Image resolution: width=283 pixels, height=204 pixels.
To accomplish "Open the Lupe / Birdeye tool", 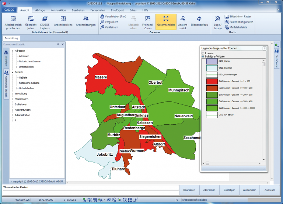I will click(x=218, y=19).
